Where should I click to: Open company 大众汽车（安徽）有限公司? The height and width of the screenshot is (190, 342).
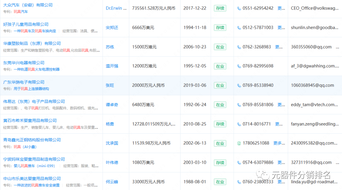point(28,5)
